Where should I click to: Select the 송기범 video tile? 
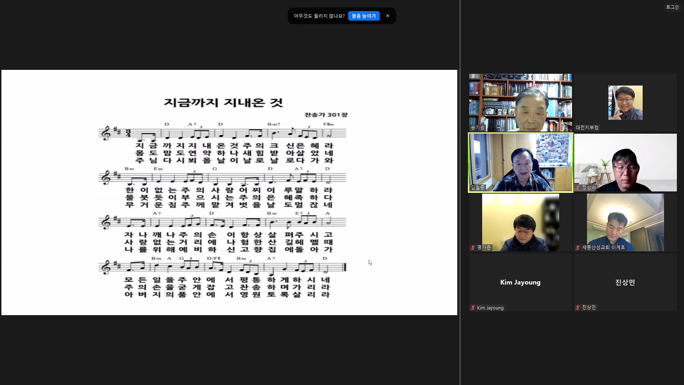coord(520,103)
